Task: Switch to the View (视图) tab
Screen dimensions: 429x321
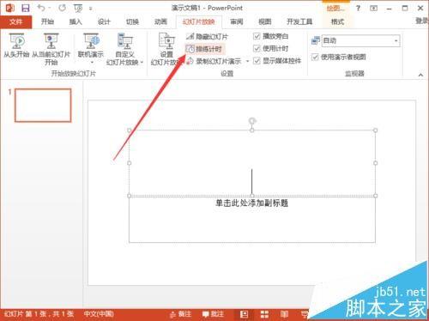Action: click(265, 21)
